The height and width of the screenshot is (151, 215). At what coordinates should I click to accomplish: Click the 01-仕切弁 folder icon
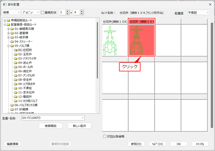16,50
